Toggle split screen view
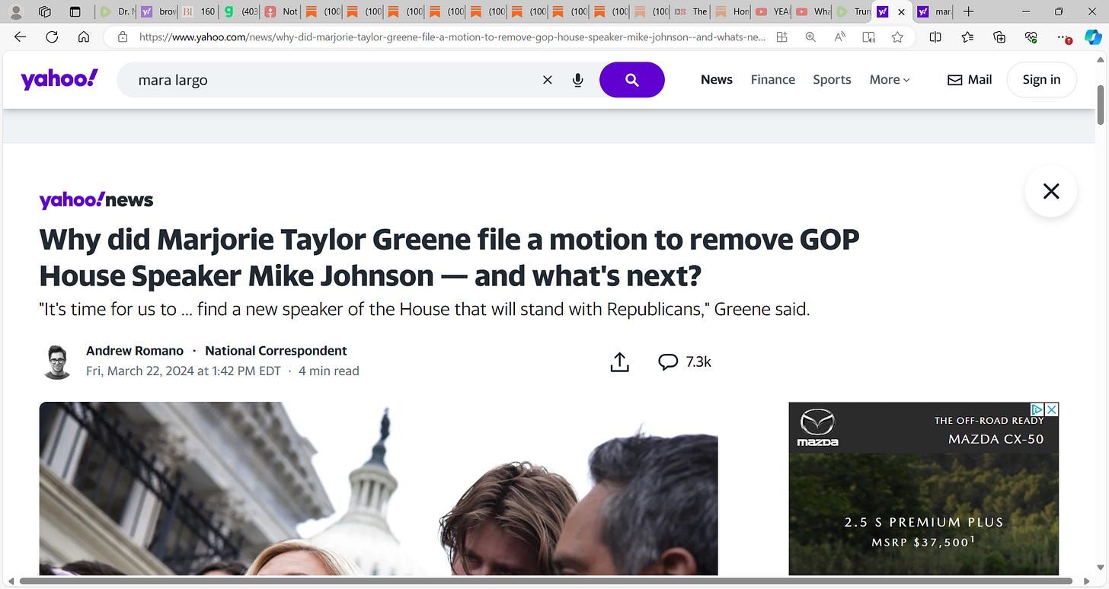Image resolution: width=1109 pixels, height=589 pixels. click(935, 37)
